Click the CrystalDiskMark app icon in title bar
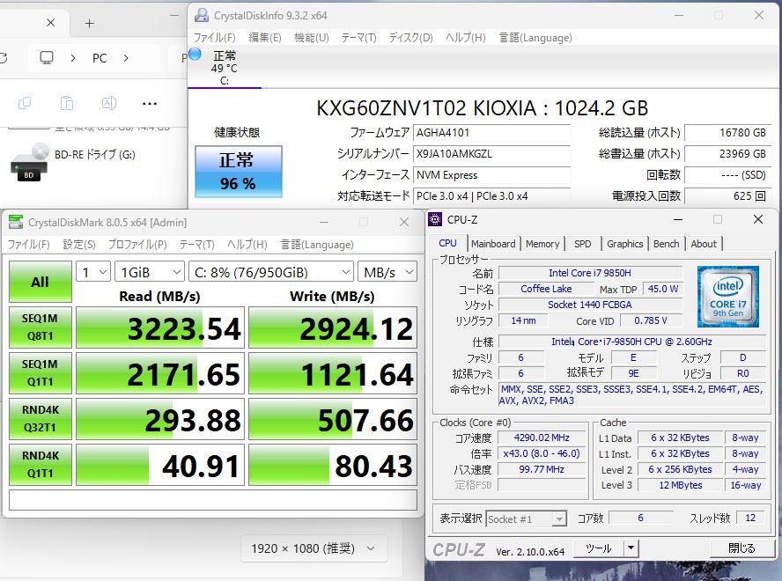Image resolution: width=782 pixels, height=581 pixels. pos(16,222)
